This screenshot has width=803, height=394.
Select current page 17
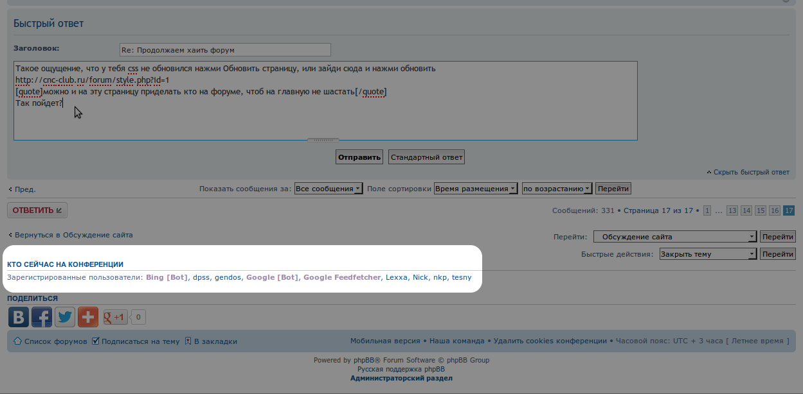(789, 210)
